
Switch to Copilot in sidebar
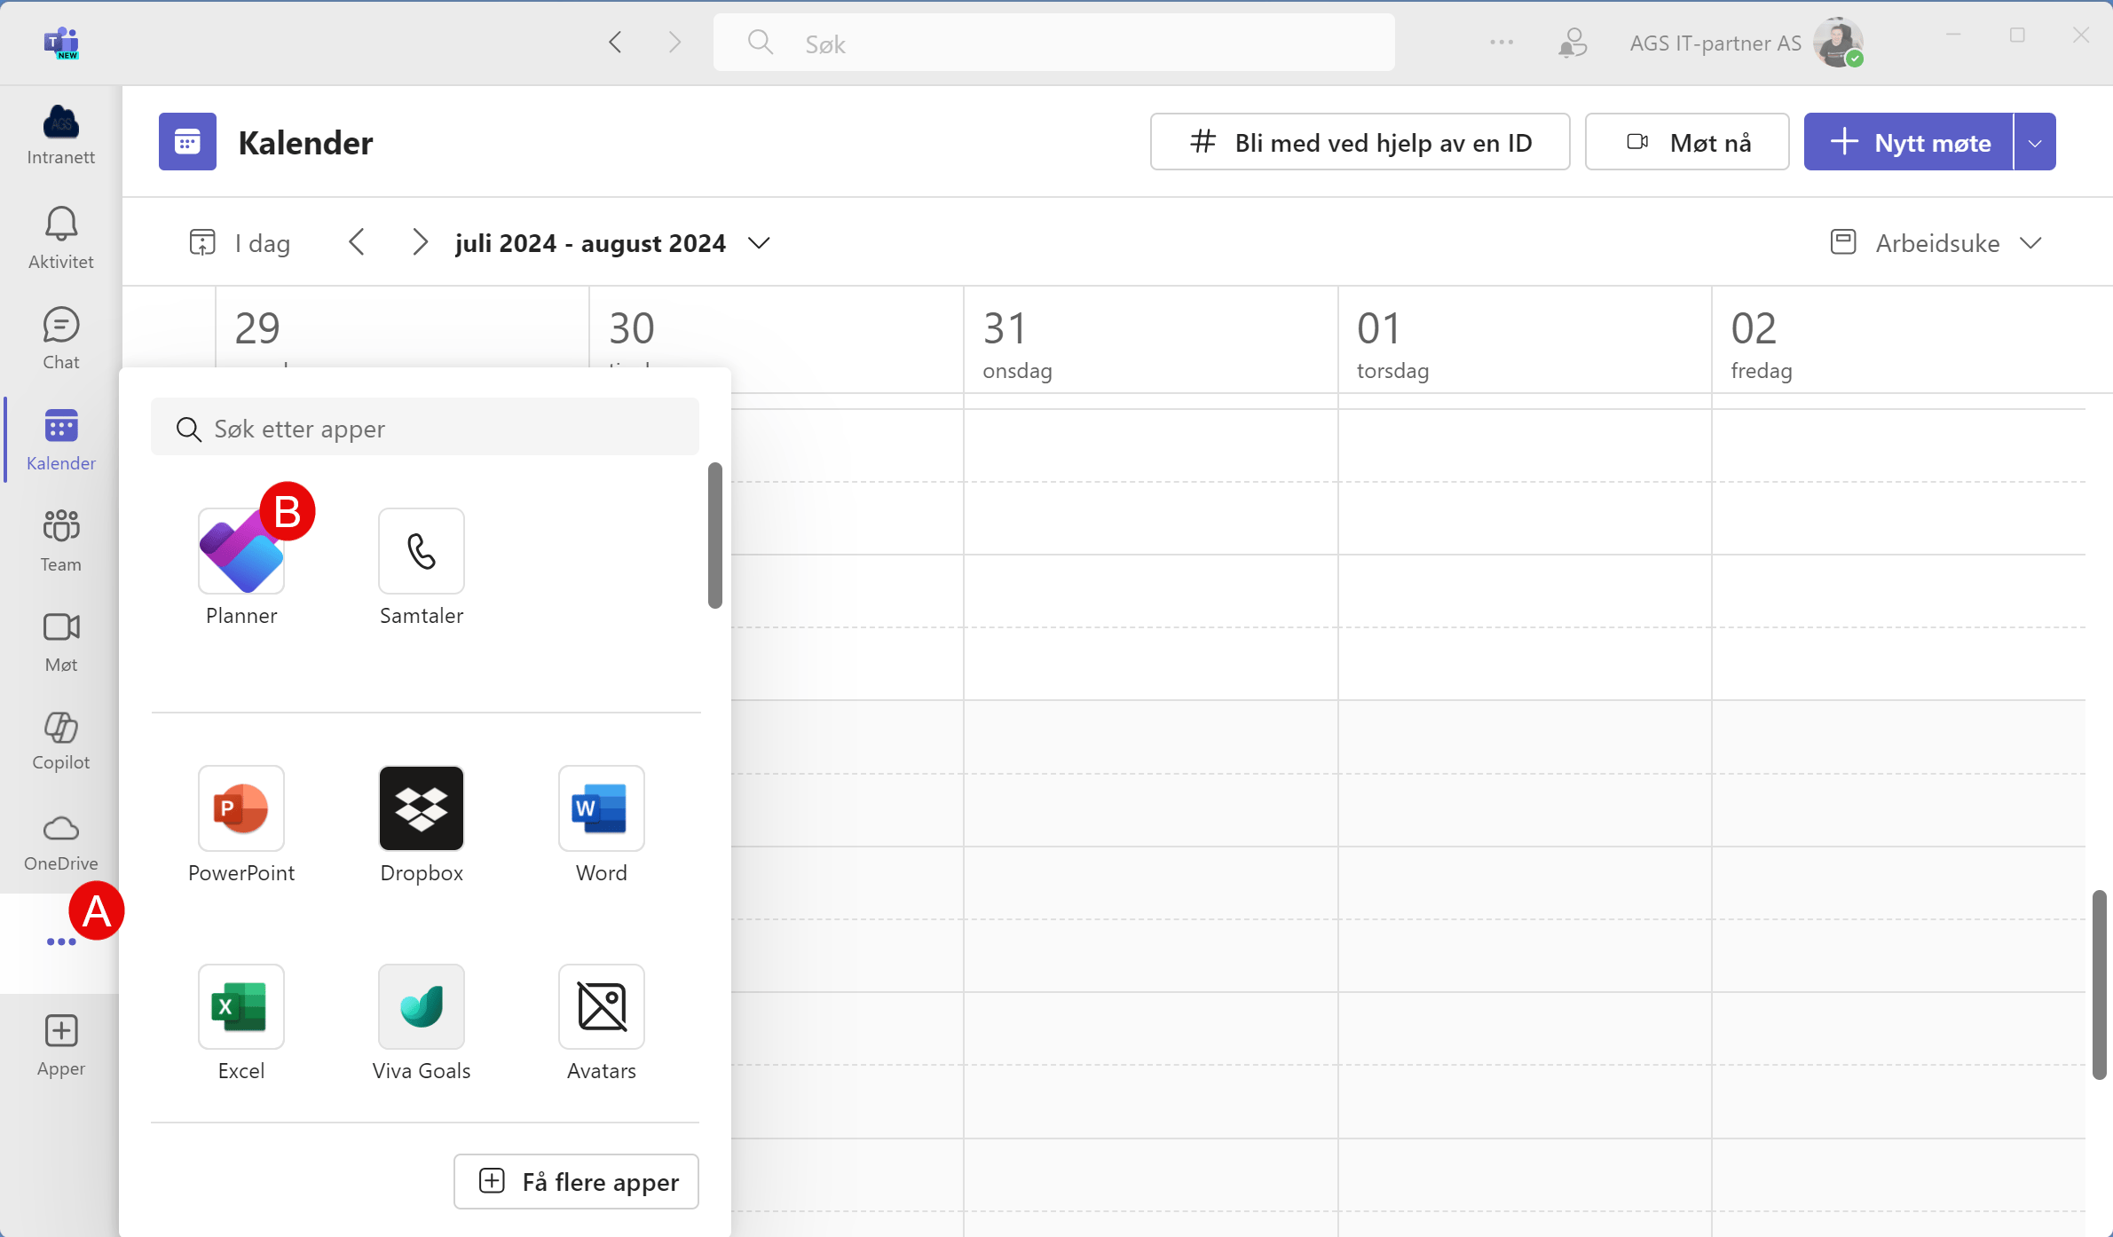pos(60,737)
